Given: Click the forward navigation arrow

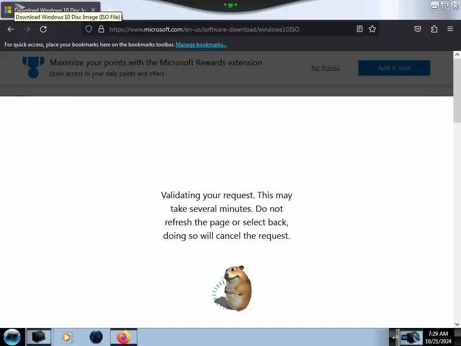Looking at the screenshot, I should 27,29.
